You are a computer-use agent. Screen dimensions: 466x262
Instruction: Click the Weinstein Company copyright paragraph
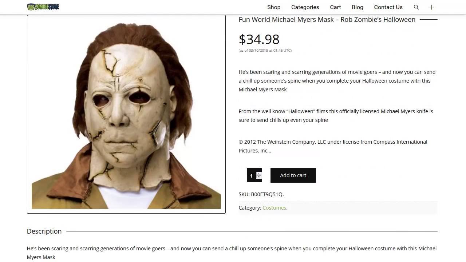(333, 146)
